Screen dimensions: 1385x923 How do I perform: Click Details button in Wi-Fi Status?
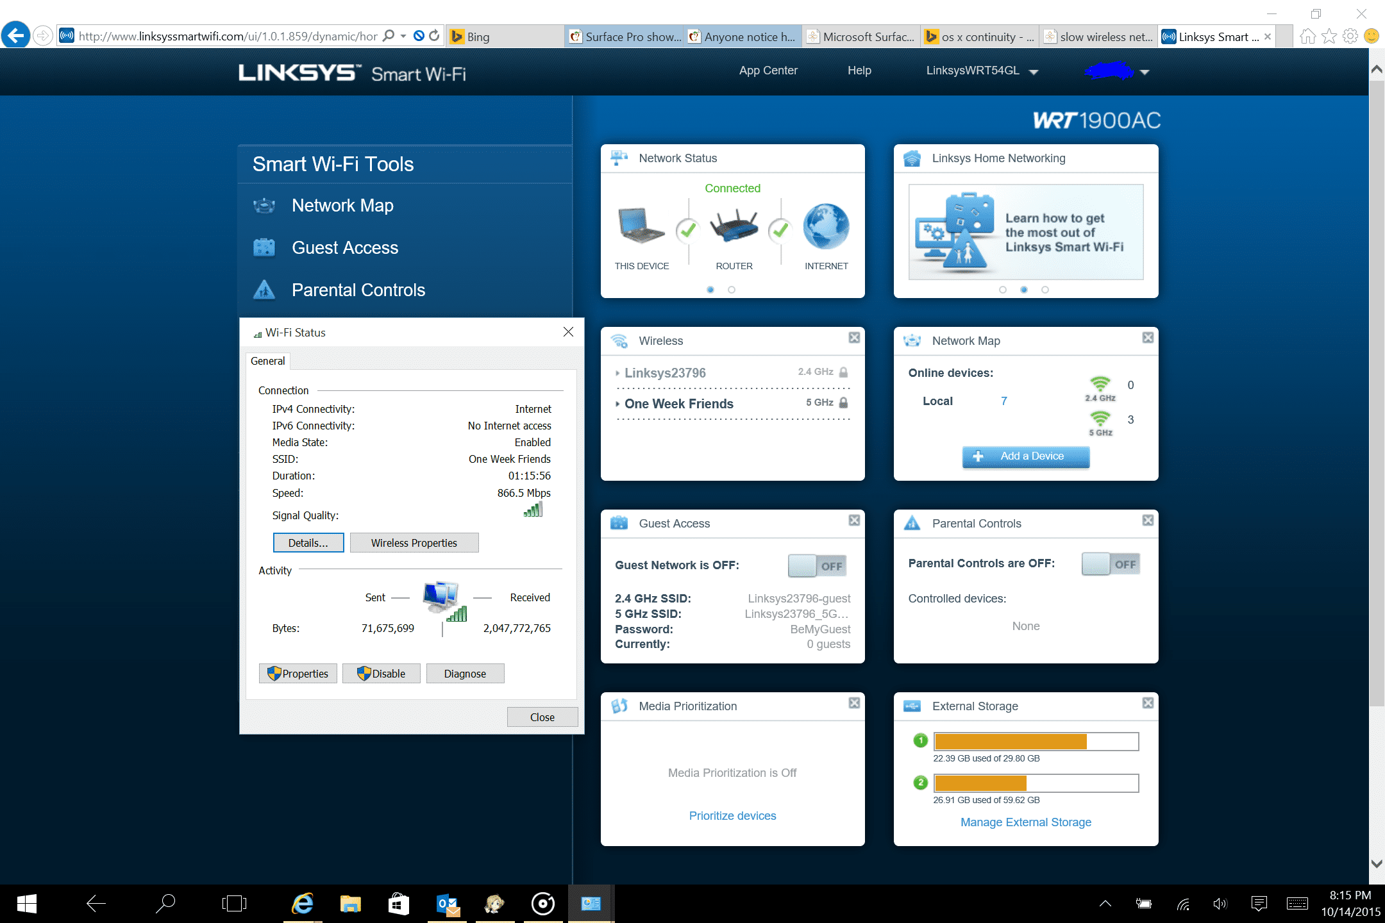click(x=308, y=543)
